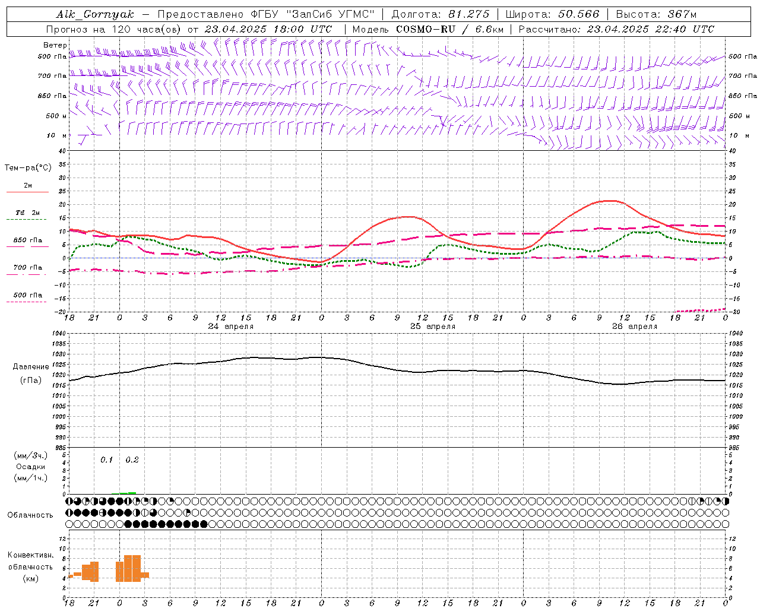Click the Осадки precipitation panel label
The image size is (760, 608).
[x=31, y=467]
